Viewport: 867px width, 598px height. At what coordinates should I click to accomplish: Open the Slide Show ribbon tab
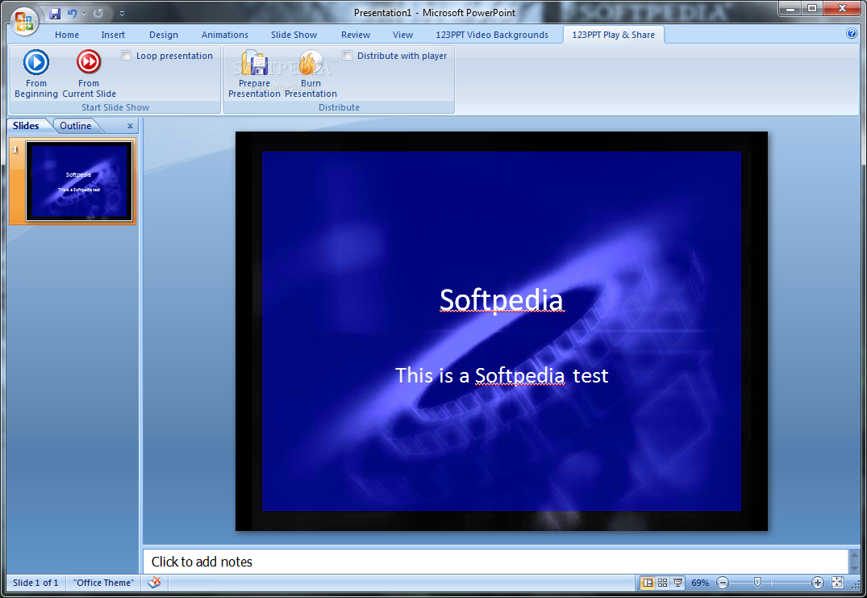coord(294,35)
